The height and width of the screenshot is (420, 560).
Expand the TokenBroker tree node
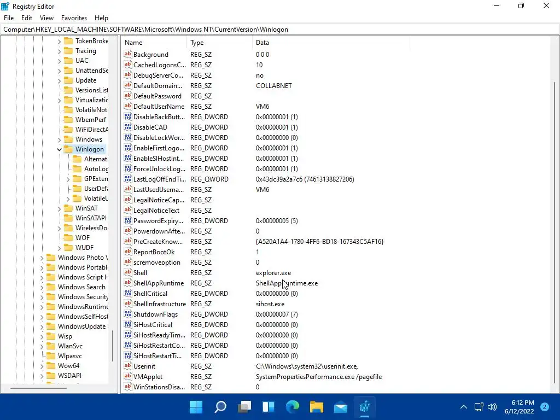click(x=59, y=42)
